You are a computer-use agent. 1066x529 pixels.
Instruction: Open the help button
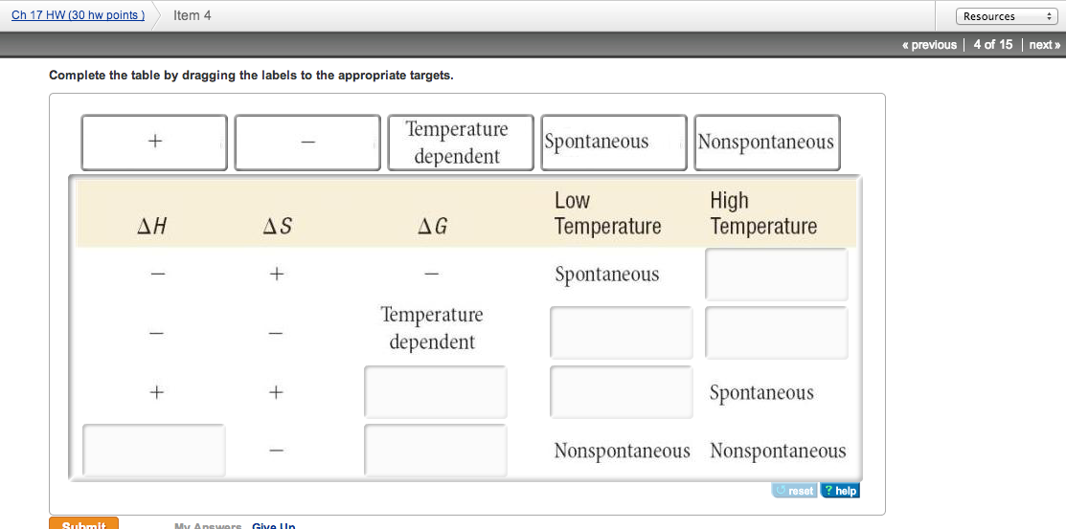[841, 491]
